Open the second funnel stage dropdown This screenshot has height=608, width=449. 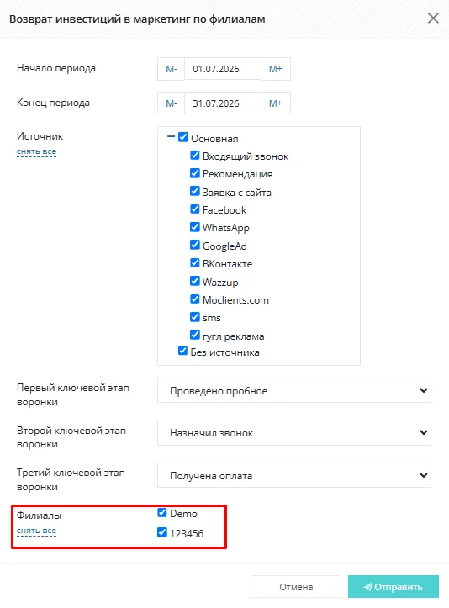click(294, 432)
